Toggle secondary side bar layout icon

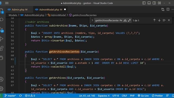pyautogui.click(x=154, y=3)
